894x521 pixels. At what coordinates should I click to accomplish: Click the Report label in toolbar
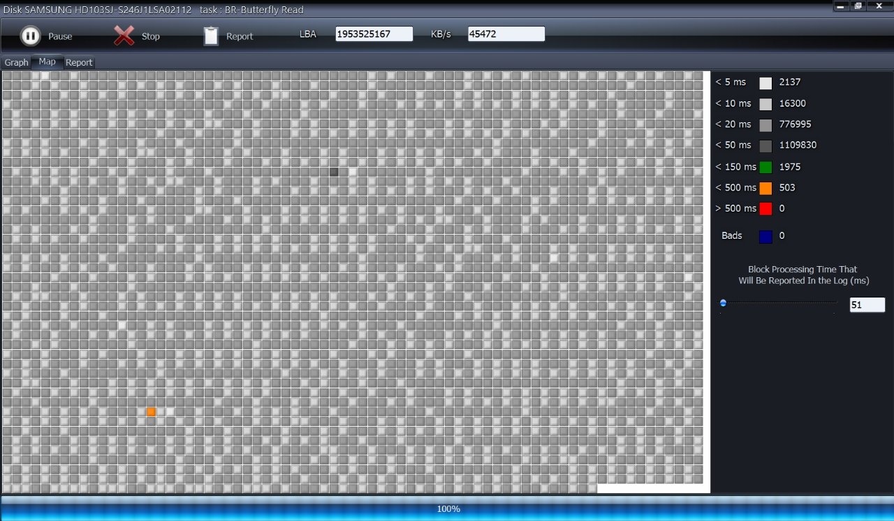coord(240,36)
